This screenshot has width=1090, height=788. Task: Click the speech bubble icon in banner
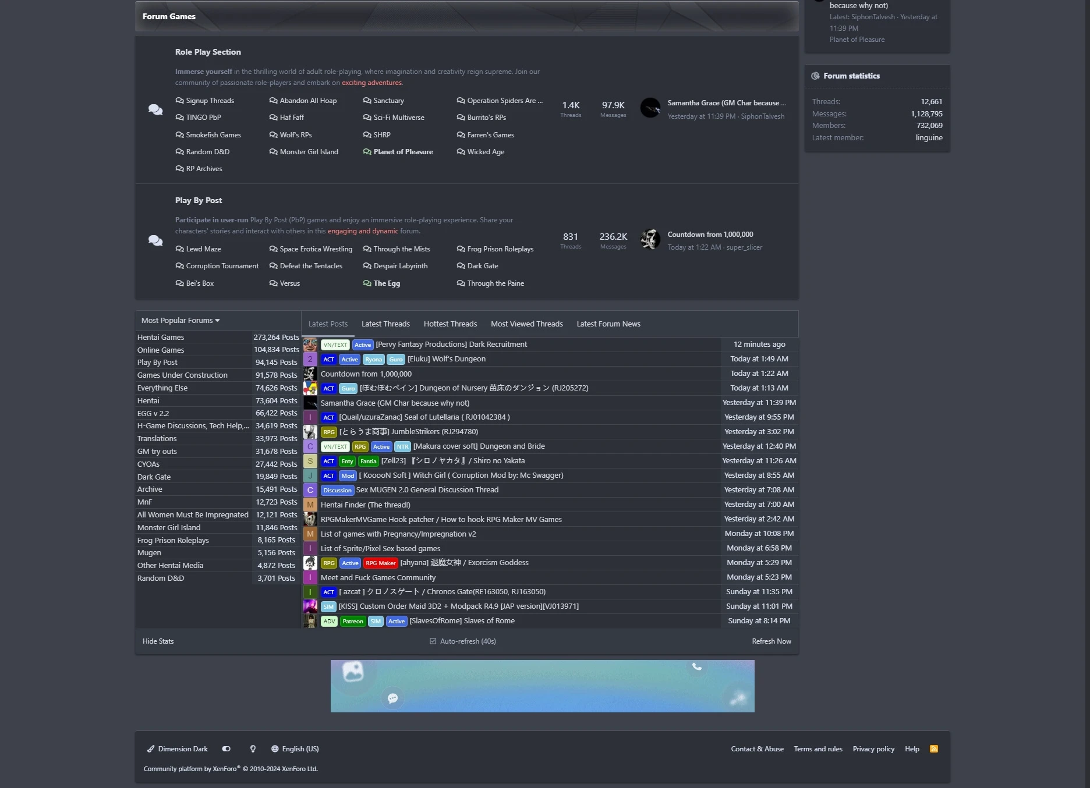392,698
